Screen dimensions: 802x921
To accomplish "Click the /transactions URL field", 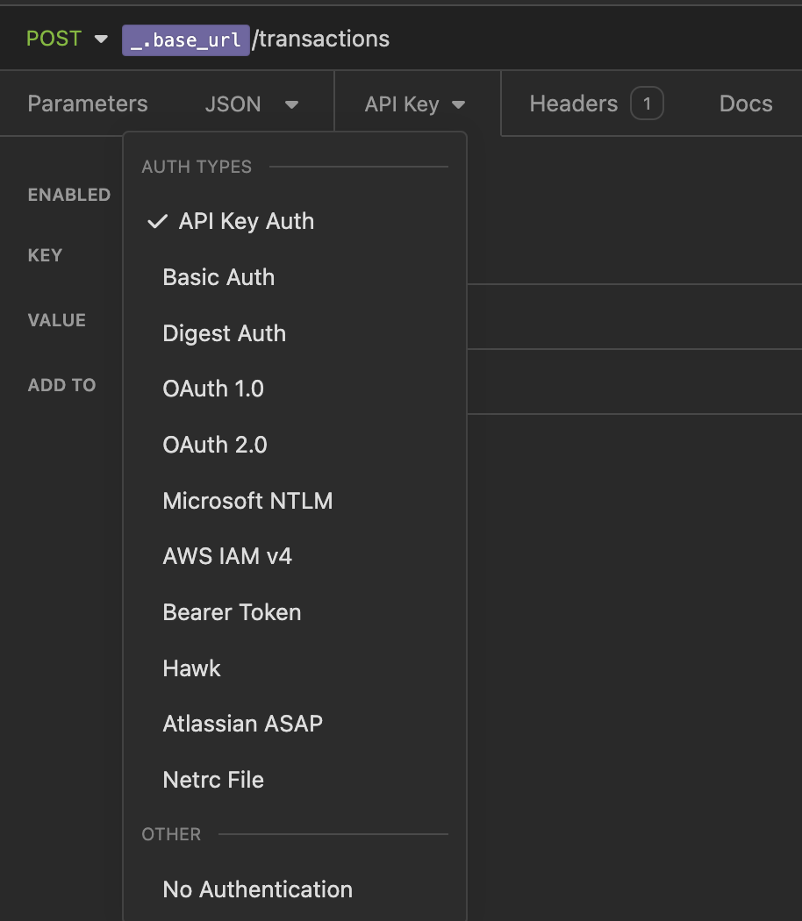I will pos(321,39).
